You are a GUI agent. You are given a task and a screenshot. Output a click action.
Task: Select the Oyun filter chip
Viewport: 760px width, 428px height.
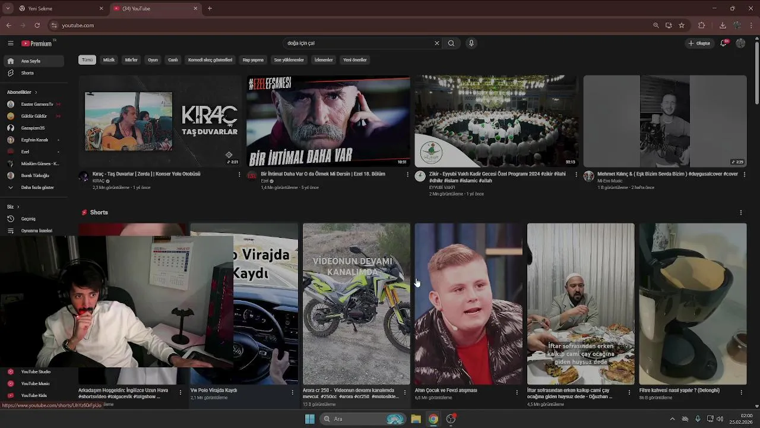click(x=153, y=60)
